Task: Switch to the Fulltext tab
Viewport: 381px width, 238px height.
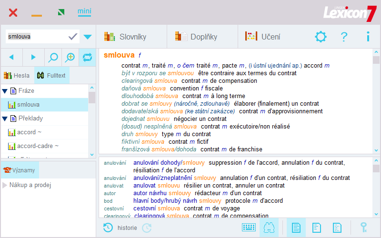Action: point(51,76)
